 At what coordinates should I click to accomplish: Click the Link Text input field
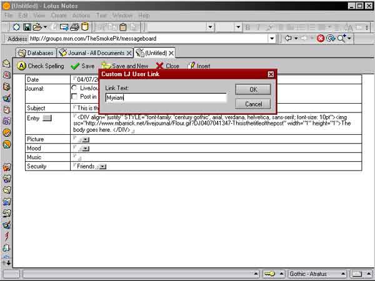(166, 98)
